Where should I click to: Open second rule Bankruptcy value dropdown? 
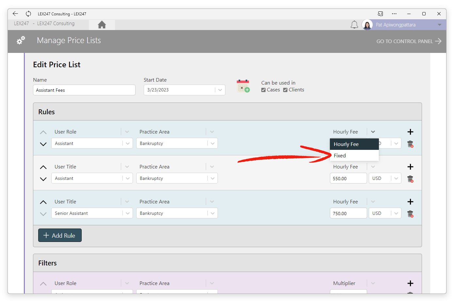213,178
